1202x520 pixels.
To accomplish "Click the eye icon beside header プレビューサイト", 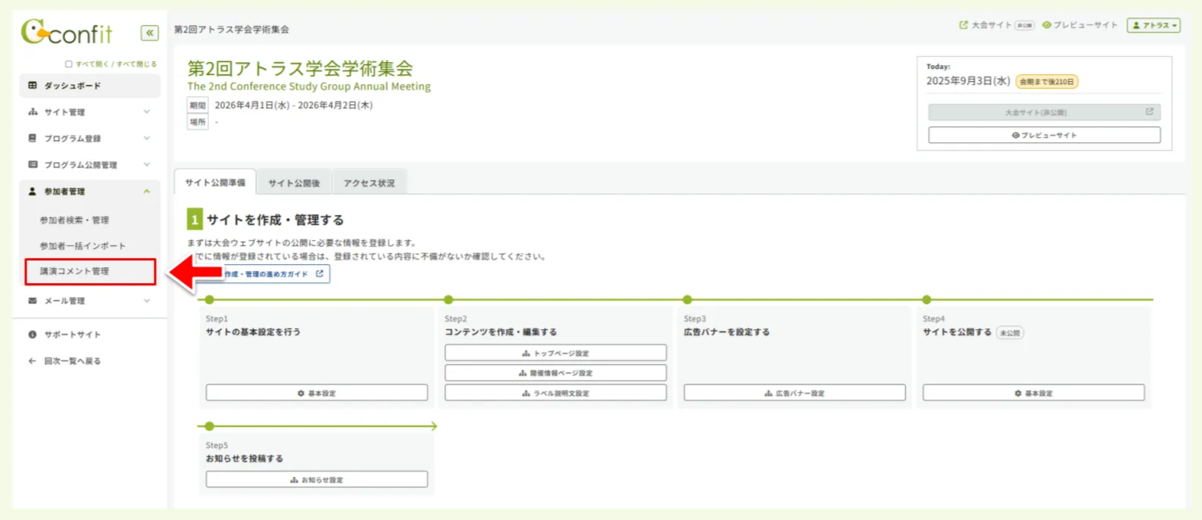I will click(x=1047, y=25).
